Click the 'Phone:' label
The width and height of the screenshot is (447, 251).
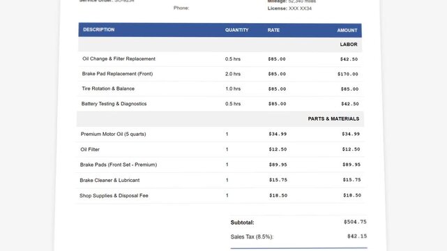coord(181,8)
